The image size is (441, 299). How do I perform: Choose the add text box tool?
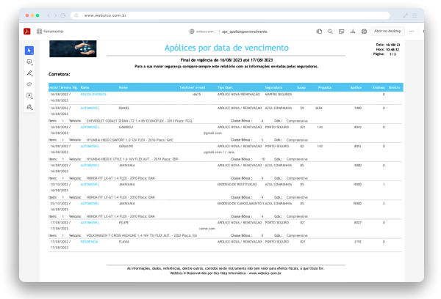point(29,95)
